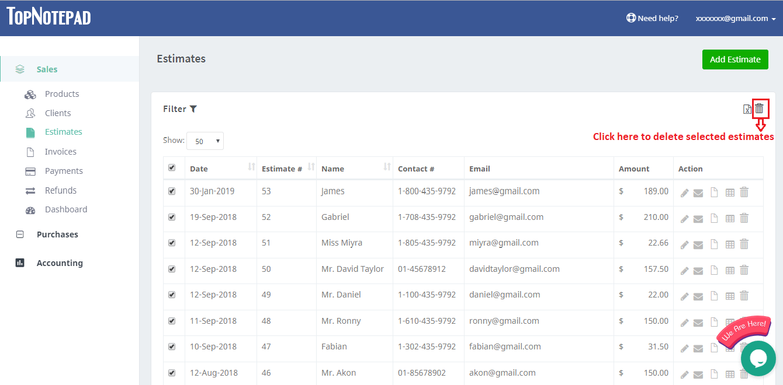Click the Add Estimate button
Screen dimensions: 783x385
pos(735,60)
